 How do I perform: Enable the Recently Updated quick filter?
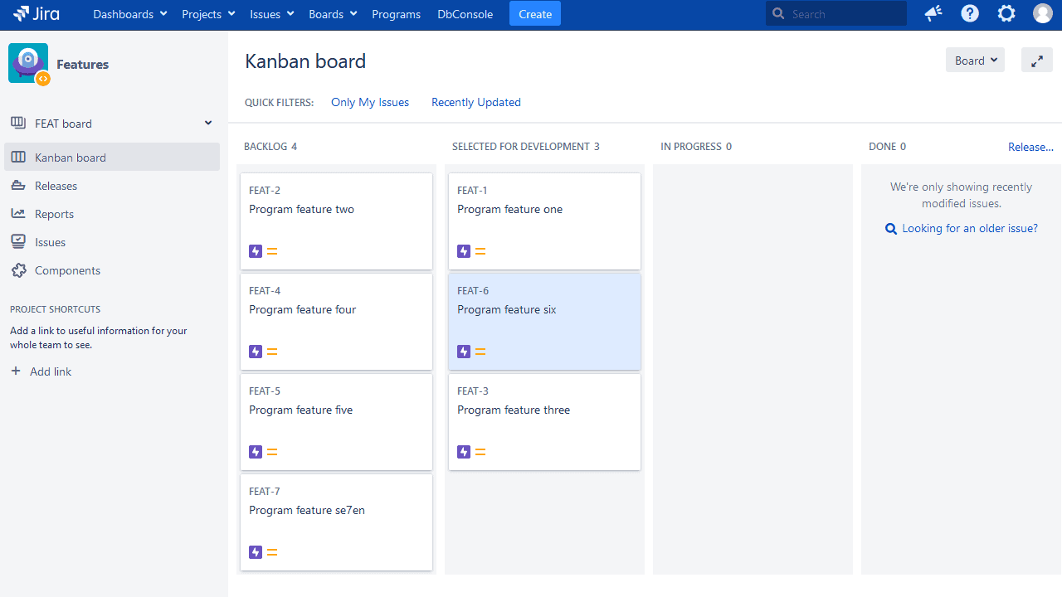(x=475, y=102)
